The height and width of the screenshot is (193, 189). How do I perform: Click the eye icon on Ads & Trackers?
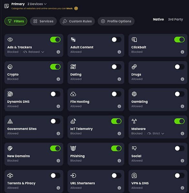point(10,40)
